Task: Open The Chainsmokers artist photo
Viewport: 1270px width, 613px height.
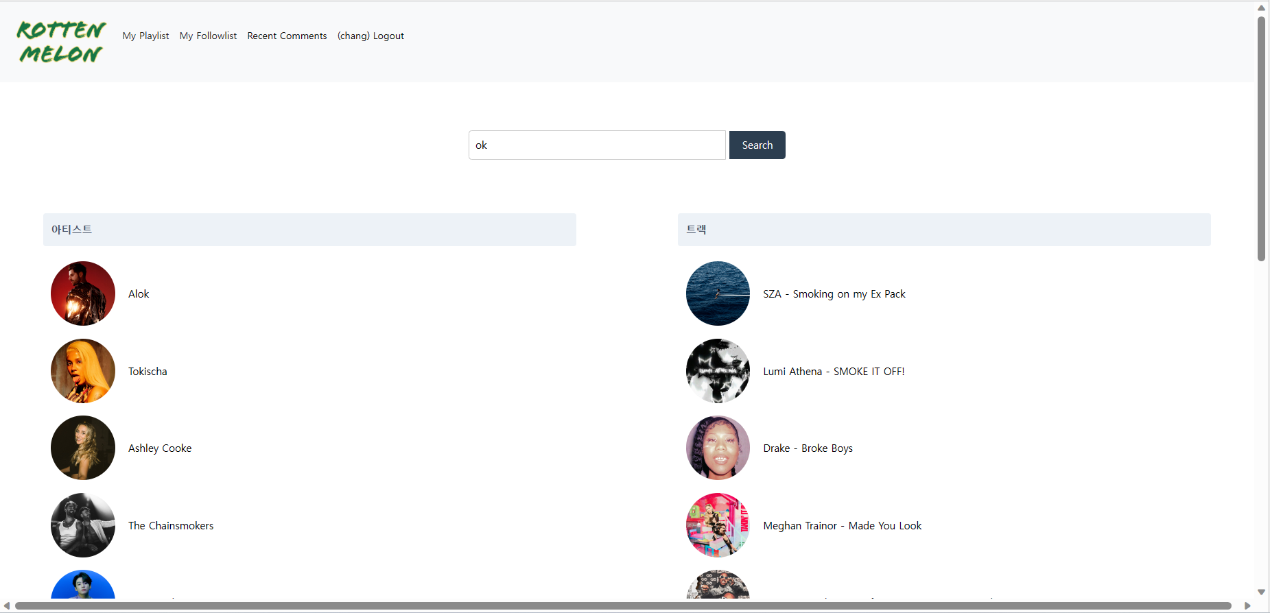Action: [83, 525]
